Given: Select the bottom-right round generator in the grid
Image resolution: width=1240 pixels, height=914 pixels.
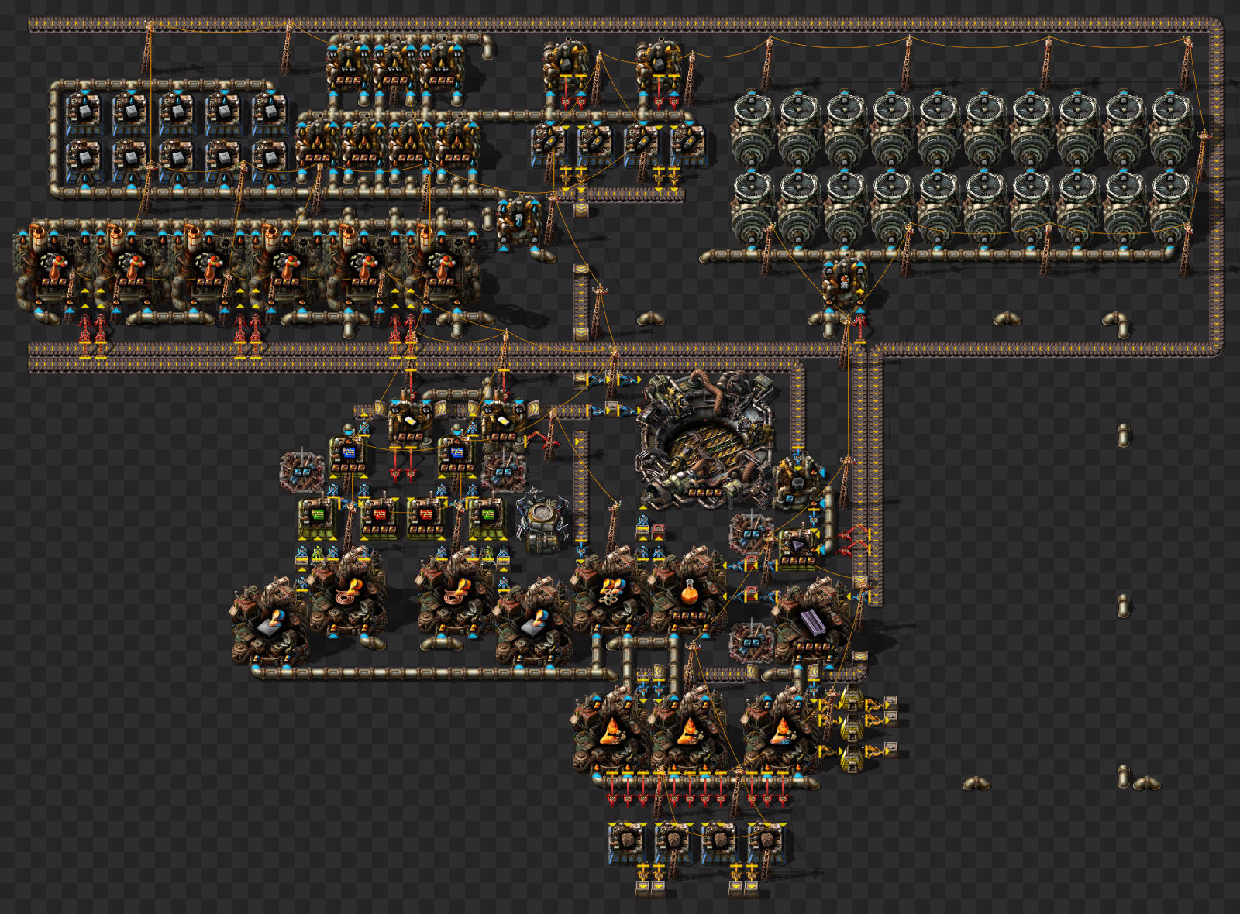Looking at the screenshot, I should click(x=1170, y=208).
